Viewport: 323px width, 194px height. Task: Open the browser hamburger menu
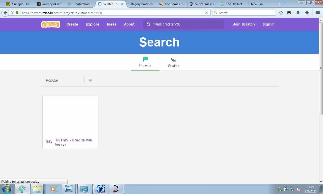tap(318, 13)
